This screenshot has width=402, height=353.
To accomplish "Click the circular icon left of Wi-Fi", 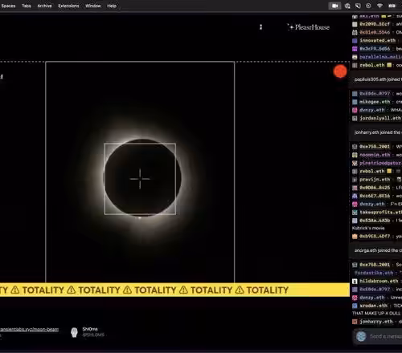I will coord(368,6).
